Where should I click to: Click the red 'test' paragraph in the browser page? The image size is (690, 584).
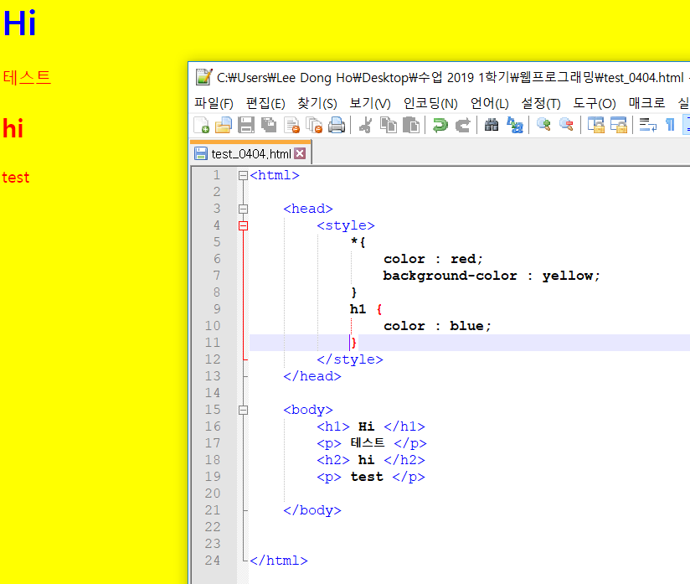[16, 178]
